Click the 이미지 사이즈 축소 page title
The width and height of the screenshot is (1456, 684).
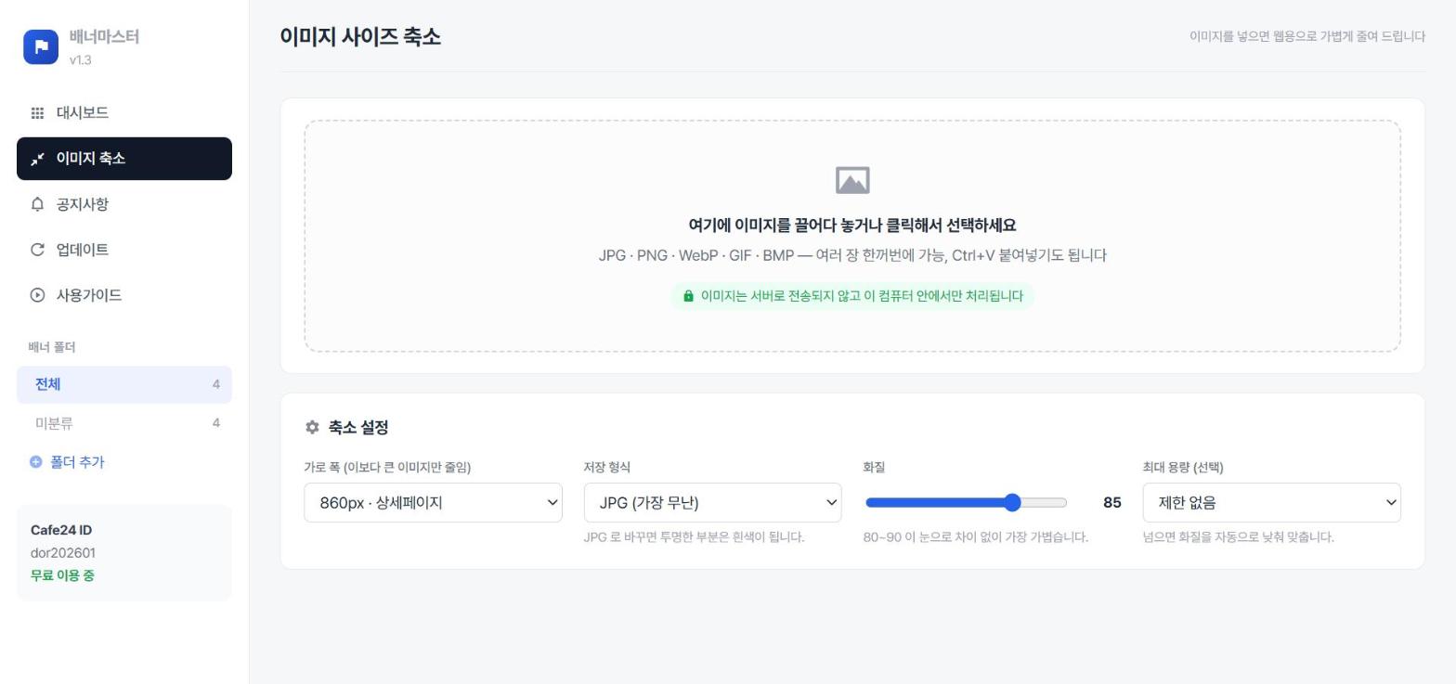[x=360, y=36]
